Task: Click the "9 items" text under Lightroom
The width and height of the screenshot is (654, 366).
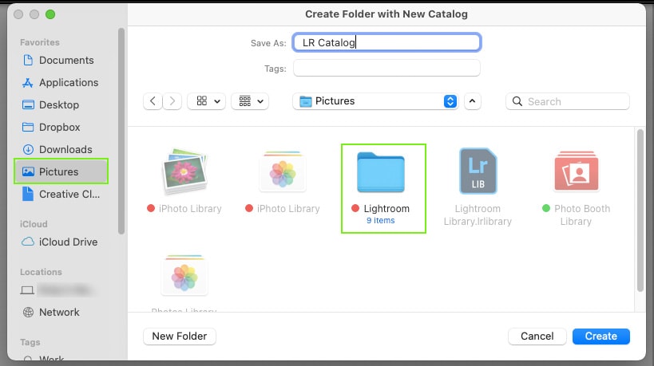Action: tap(380, 220)
